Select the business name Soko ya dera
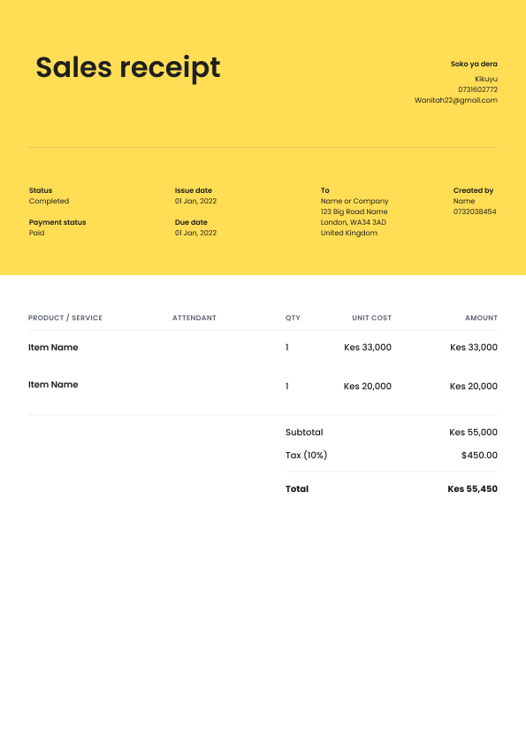 coord(474,64)
